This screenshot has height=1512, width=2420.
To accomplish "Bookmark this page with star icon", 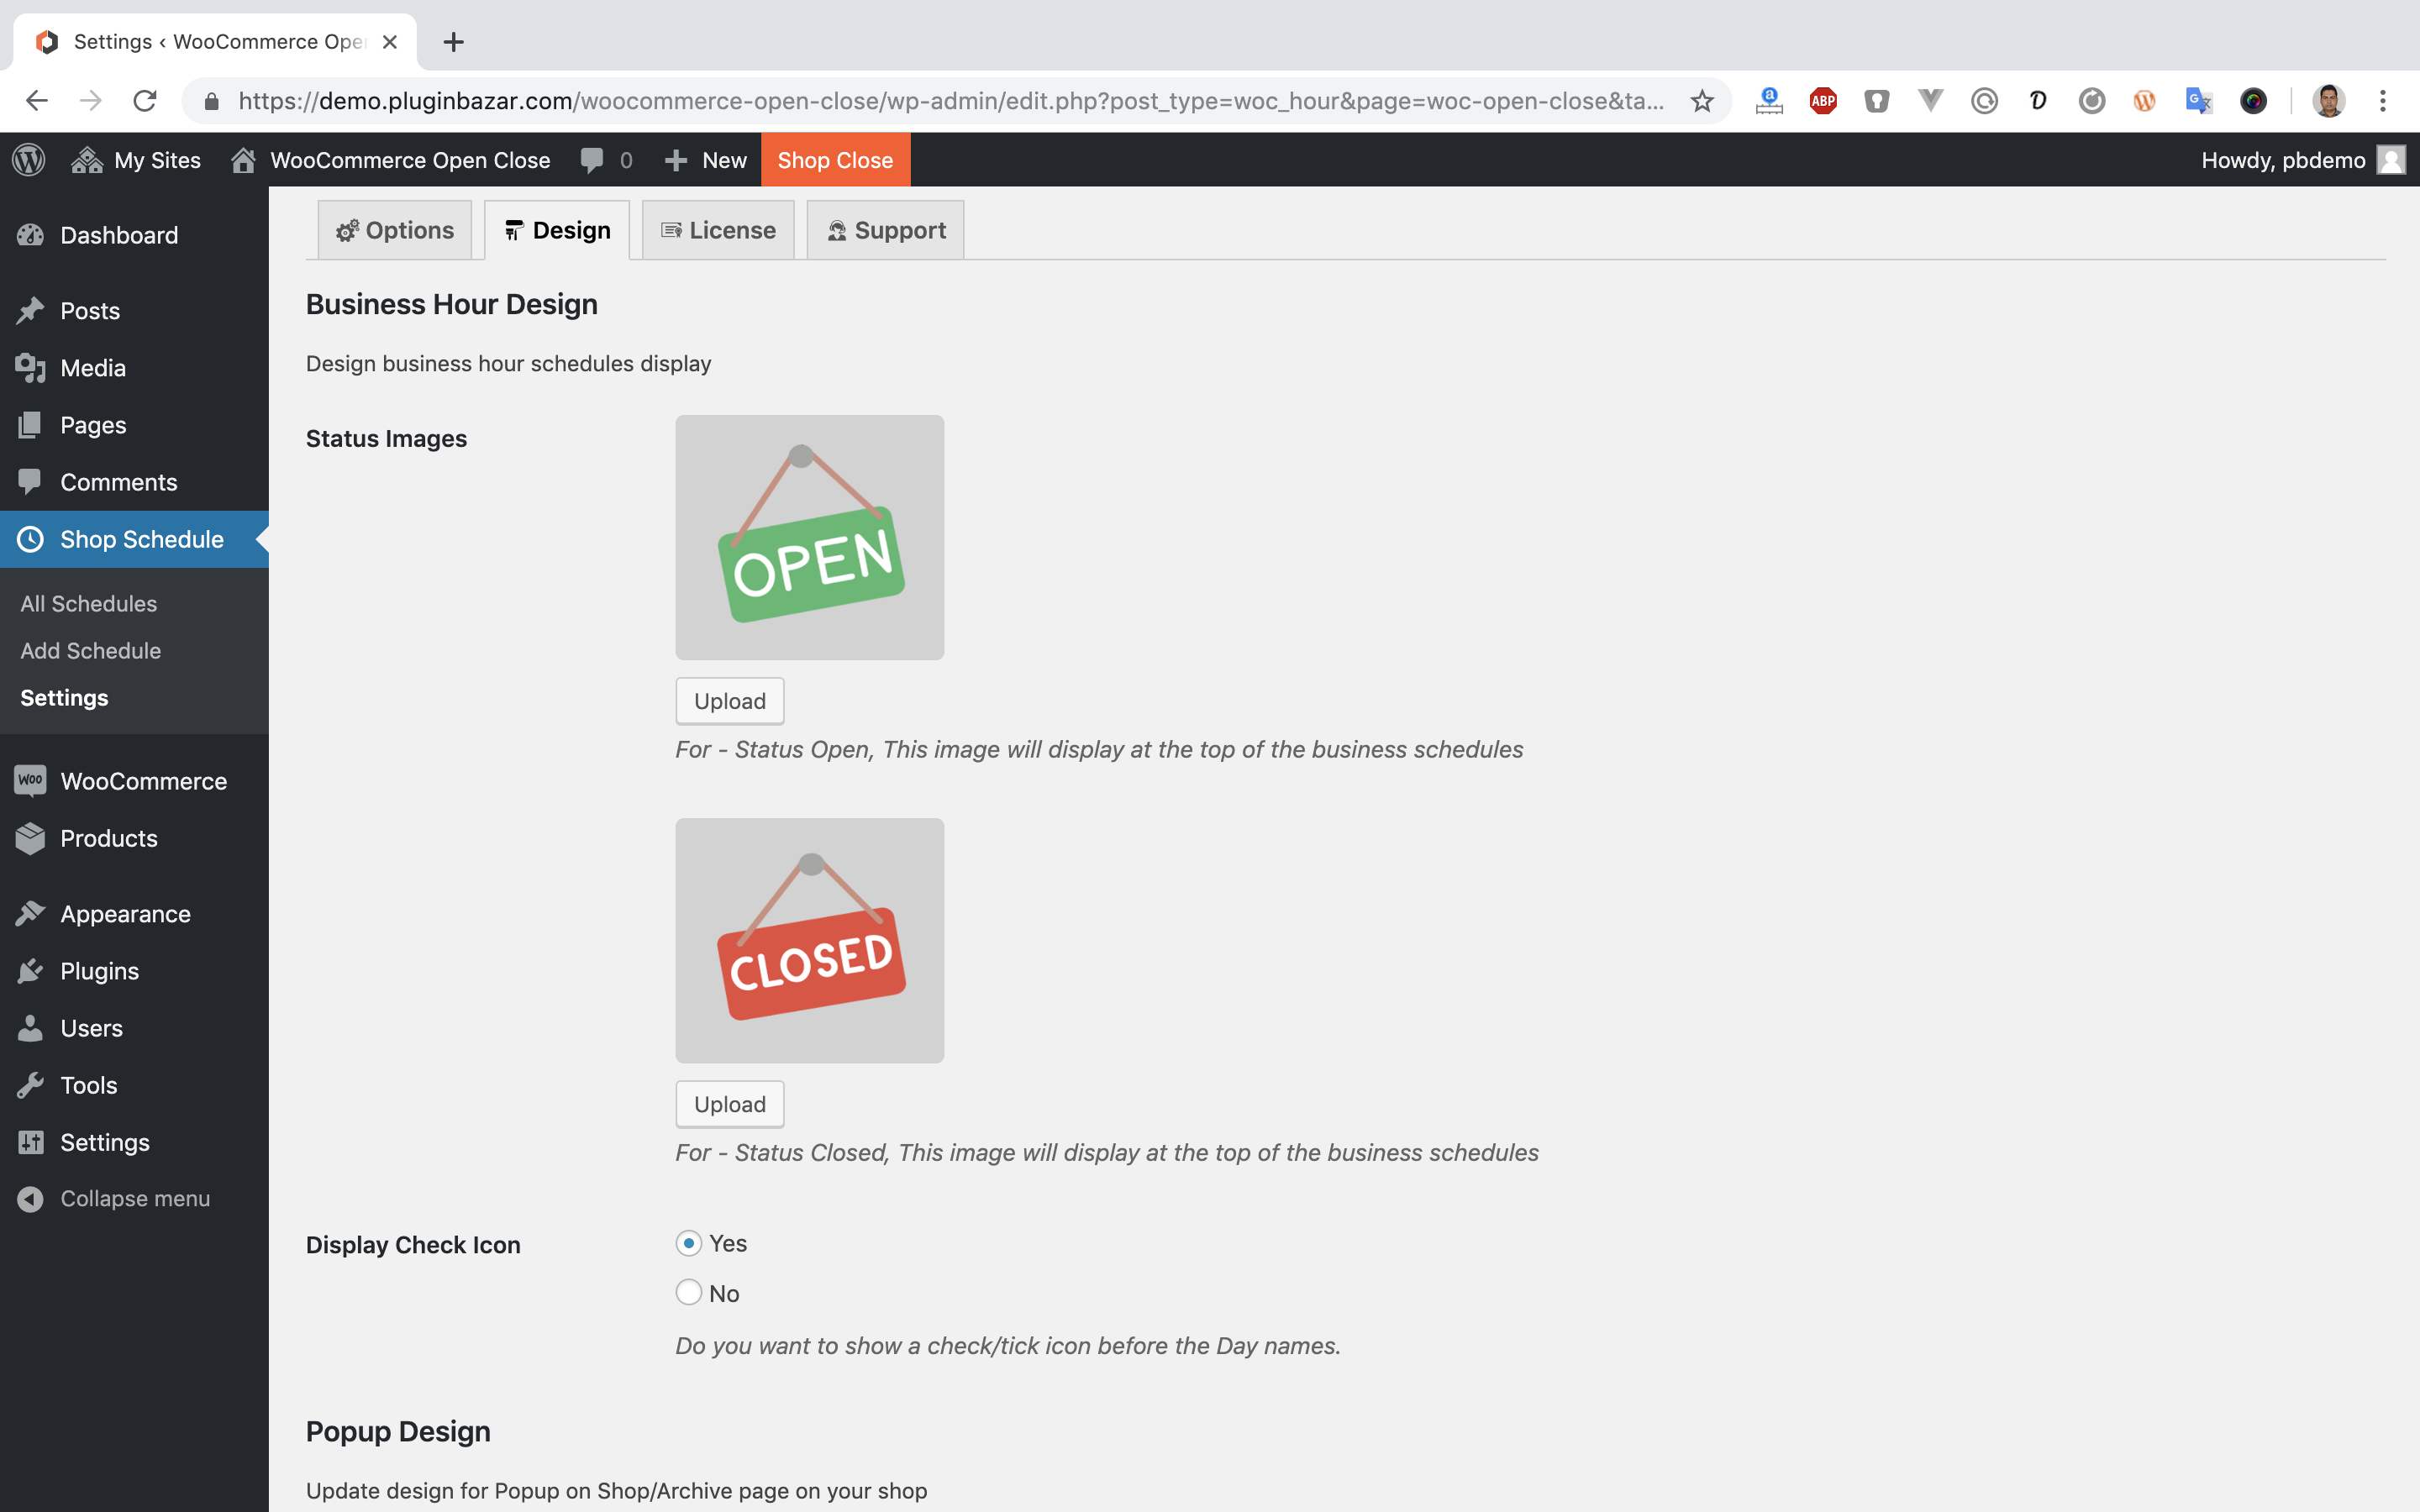I will click(1702, 101).
